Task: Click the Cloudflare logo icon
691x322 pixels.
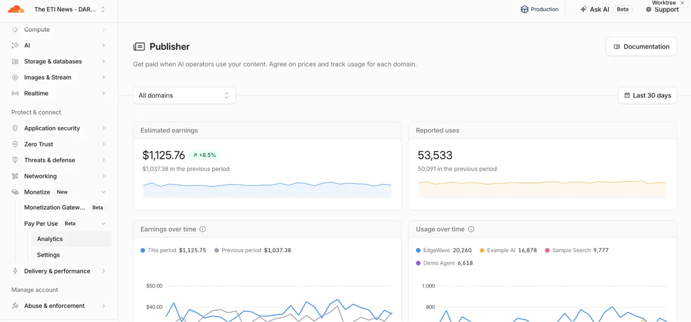Action: [x=16, y=9]
